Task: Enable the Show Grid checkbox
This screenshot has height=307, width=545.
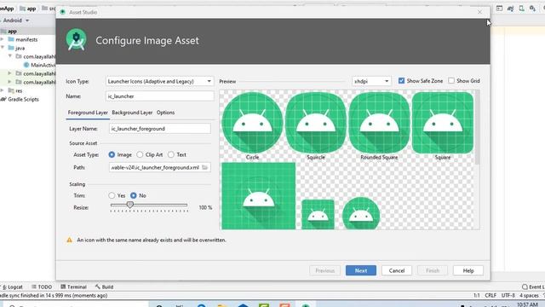Action: 451,80
